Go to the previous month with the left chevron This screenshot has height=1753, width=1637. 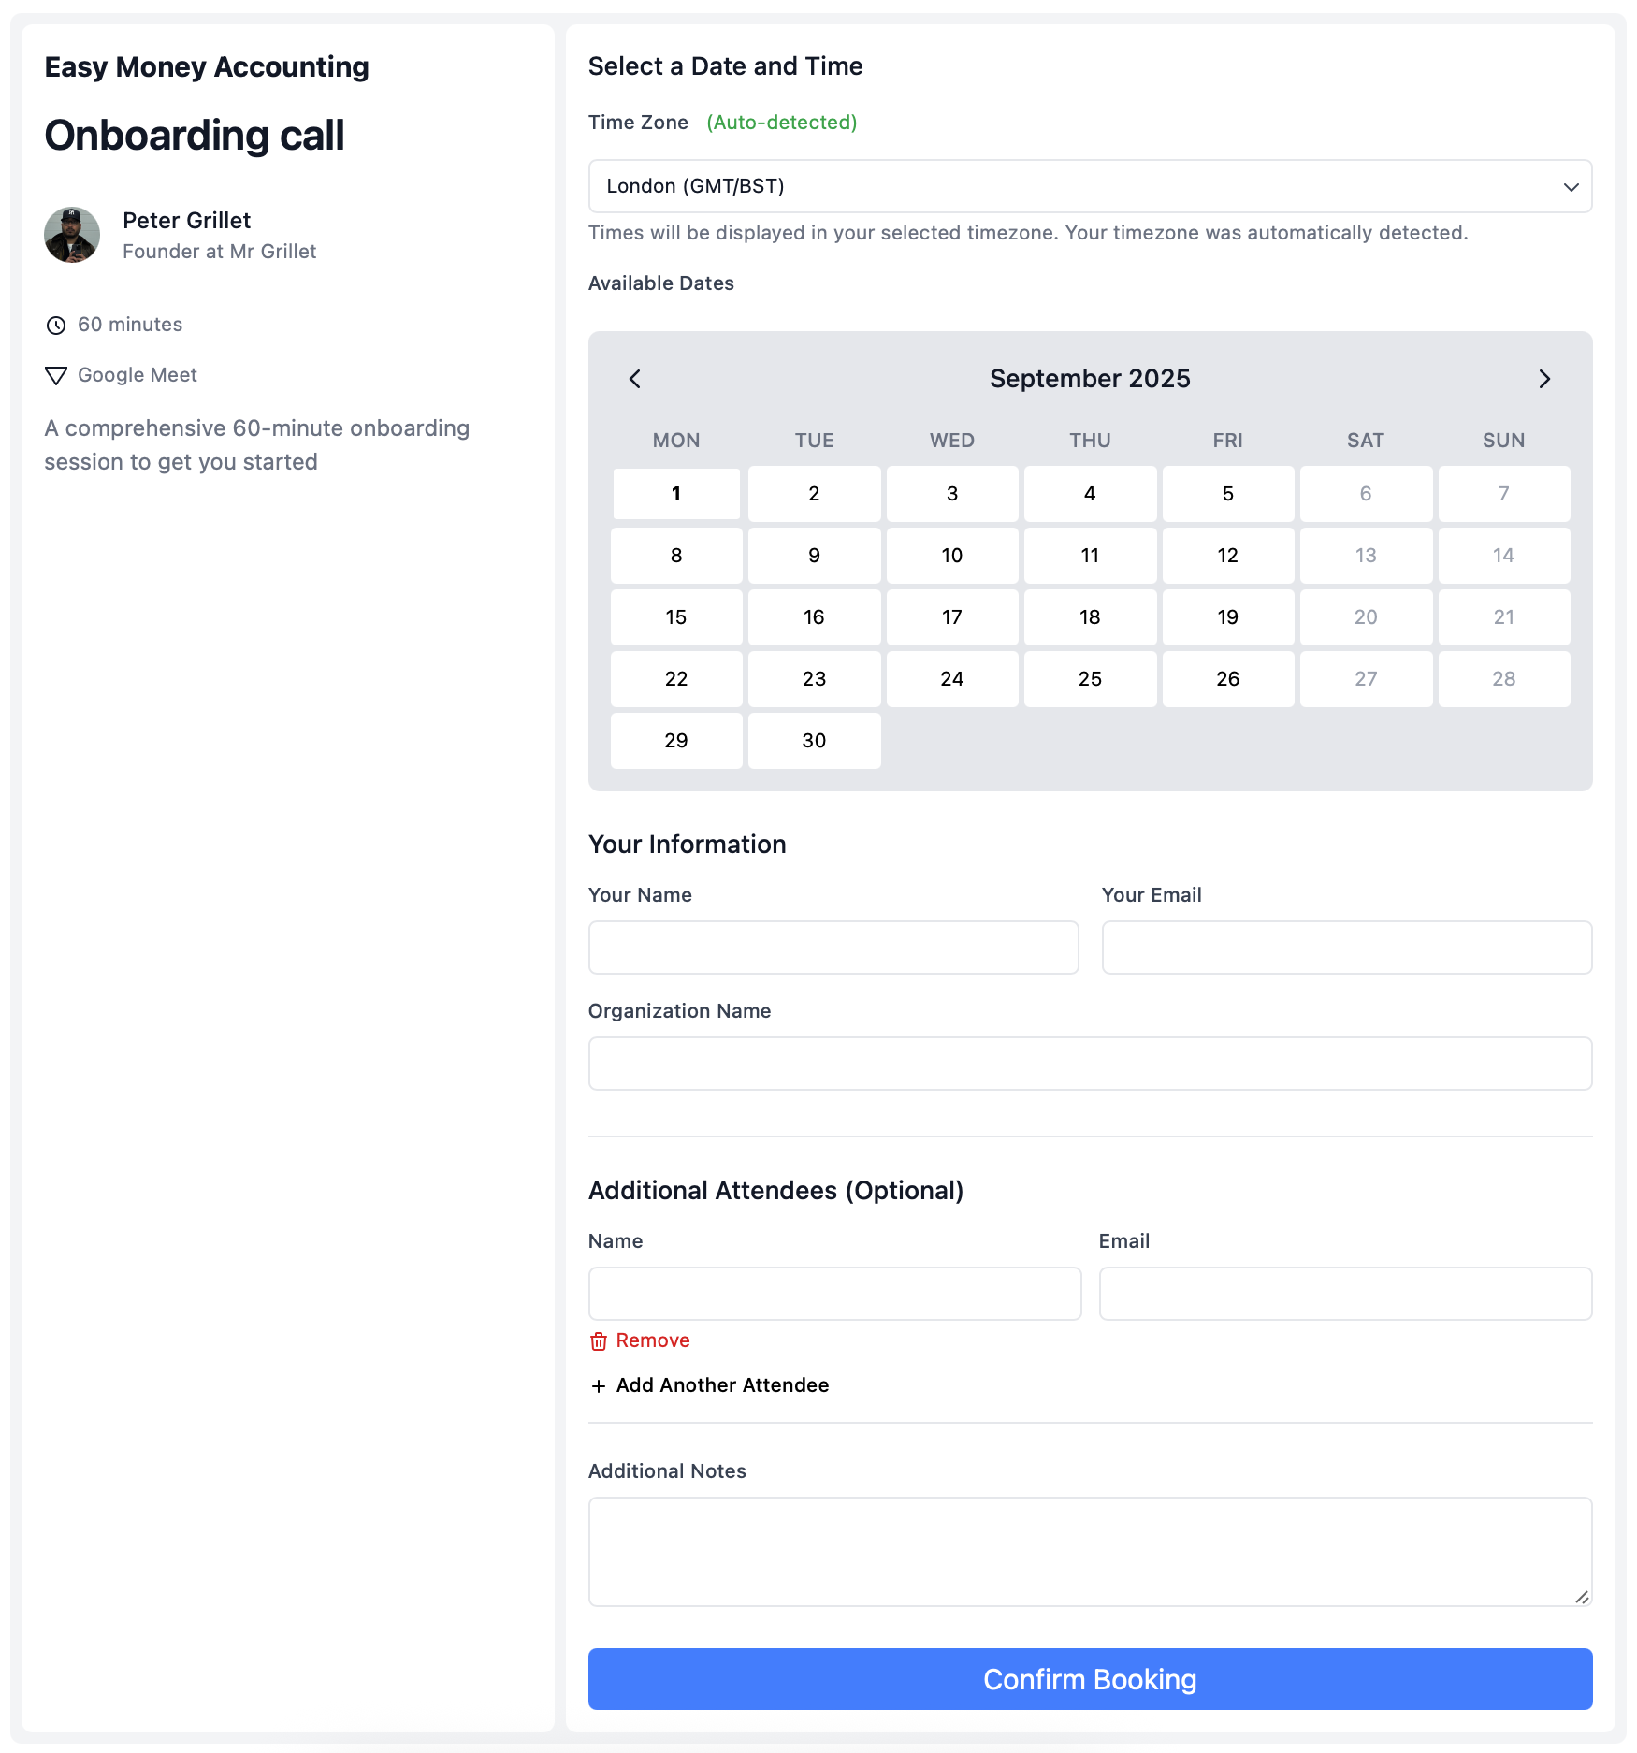pyautogui.click(x=635, y=380)
